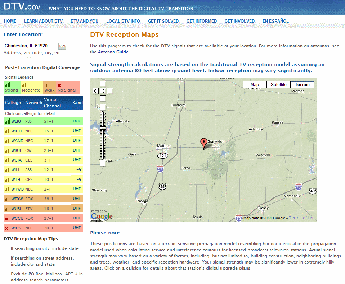Click the red X icon beside WICS
345x284 pixels.
tap(6, 228)
